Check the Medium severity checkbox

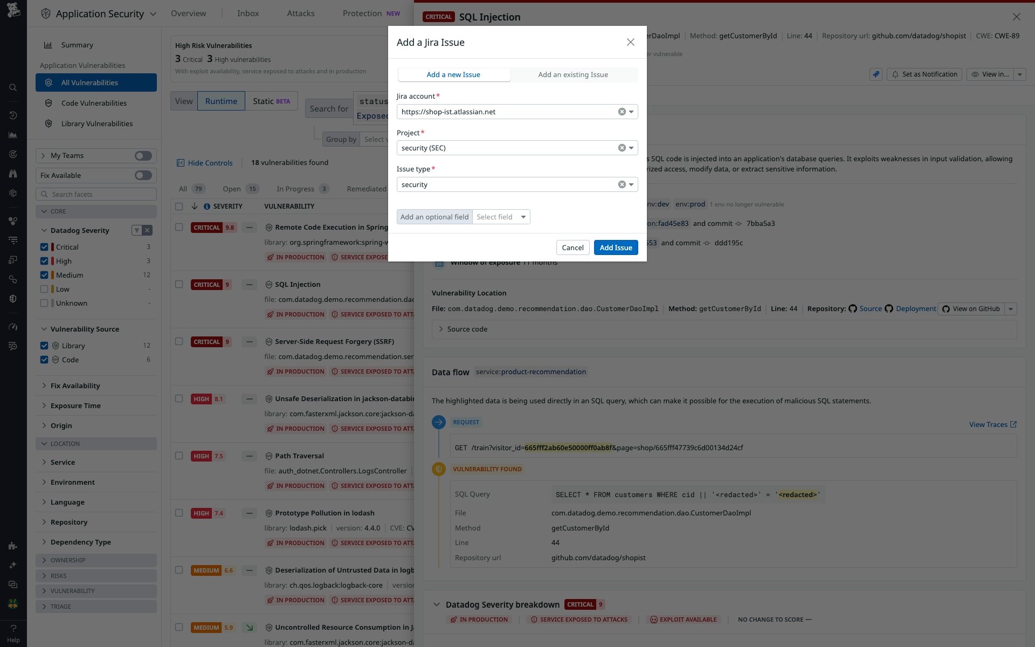[x=44, y=275]
